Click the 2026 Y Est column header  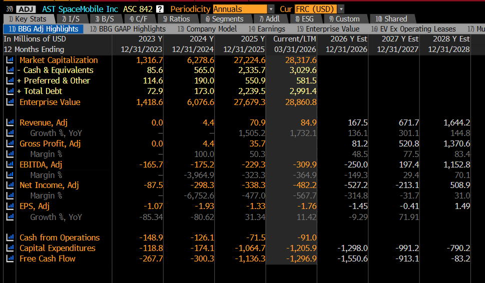tap(348, 39)
